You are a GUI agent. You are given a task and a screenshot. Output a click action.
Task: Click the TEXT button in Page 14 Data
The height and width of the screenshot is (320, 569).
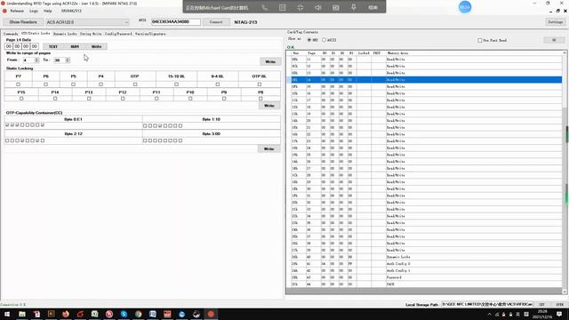click(53, 46)
